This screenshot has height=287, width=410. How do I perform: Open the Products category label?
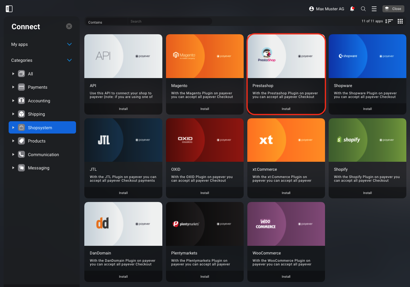point(37,141)
